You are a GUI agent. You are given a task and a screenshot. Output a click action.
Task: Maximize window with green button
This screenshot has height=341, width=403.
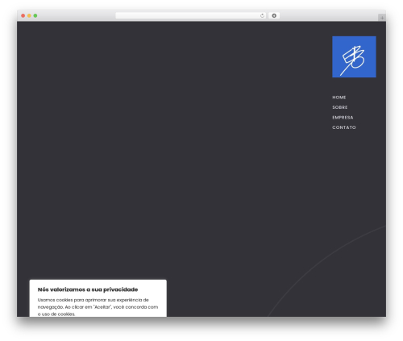35,15
